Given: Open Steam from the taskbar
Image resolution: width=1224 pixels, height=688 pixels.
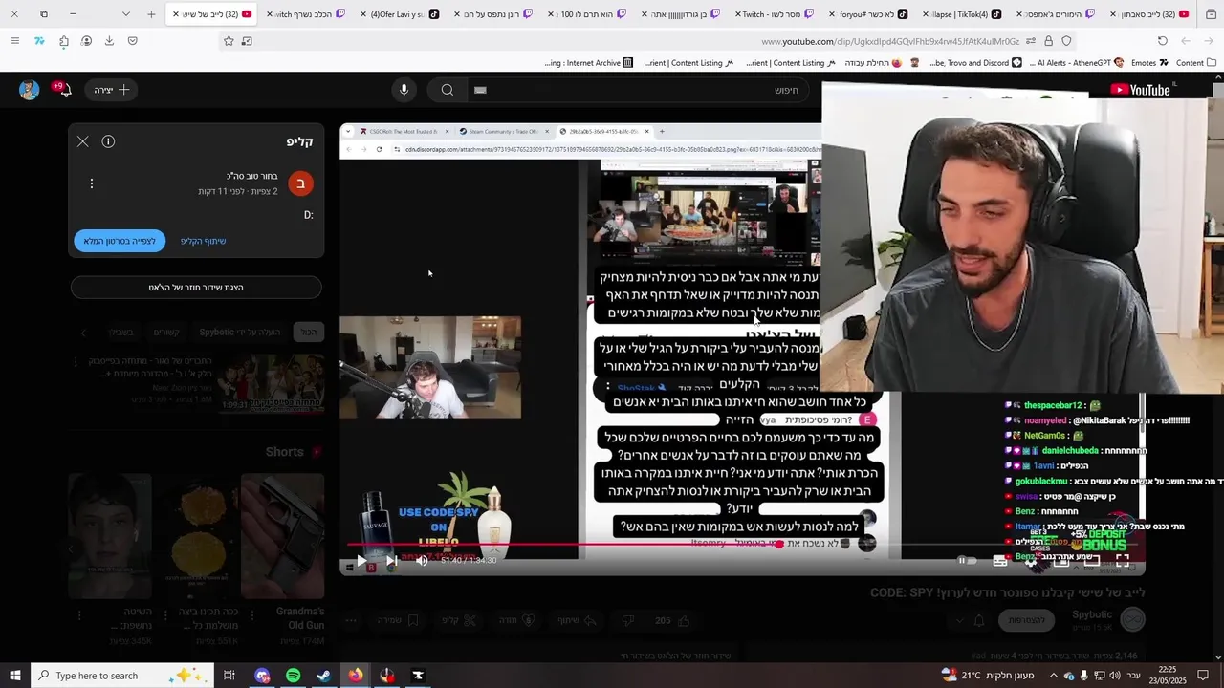Looking at the screenshot, I should point(324,676).
